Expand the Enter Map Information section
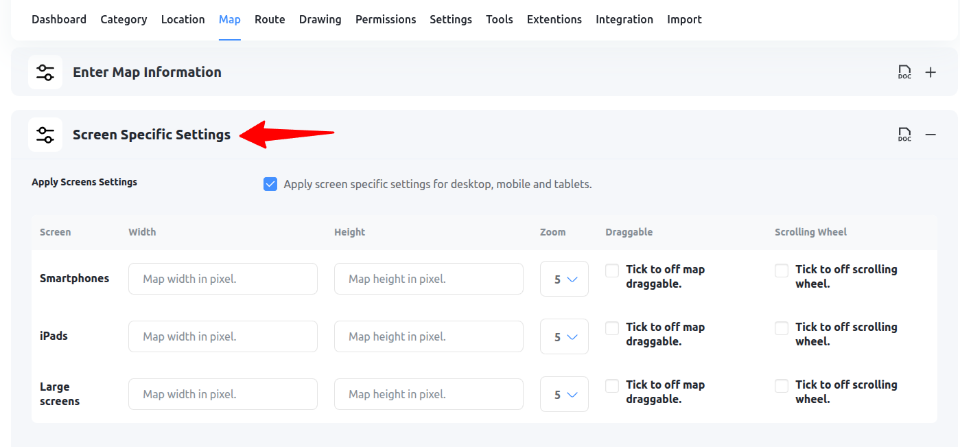 tap(930, 71)
